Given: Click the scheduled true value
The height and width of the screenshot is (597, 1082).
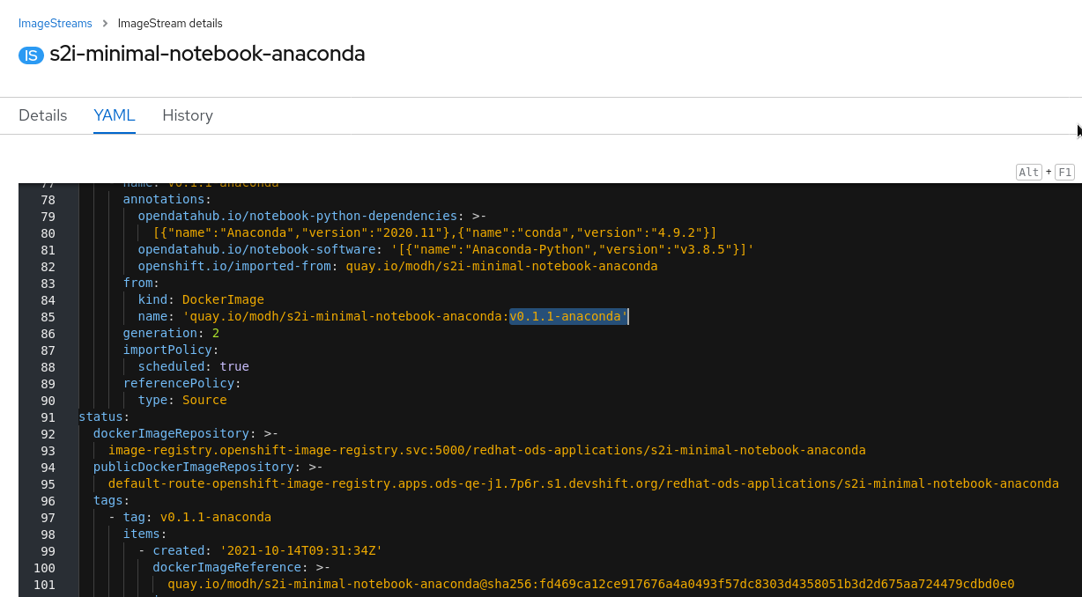Looking at the screenshot, I should point(234,366).
